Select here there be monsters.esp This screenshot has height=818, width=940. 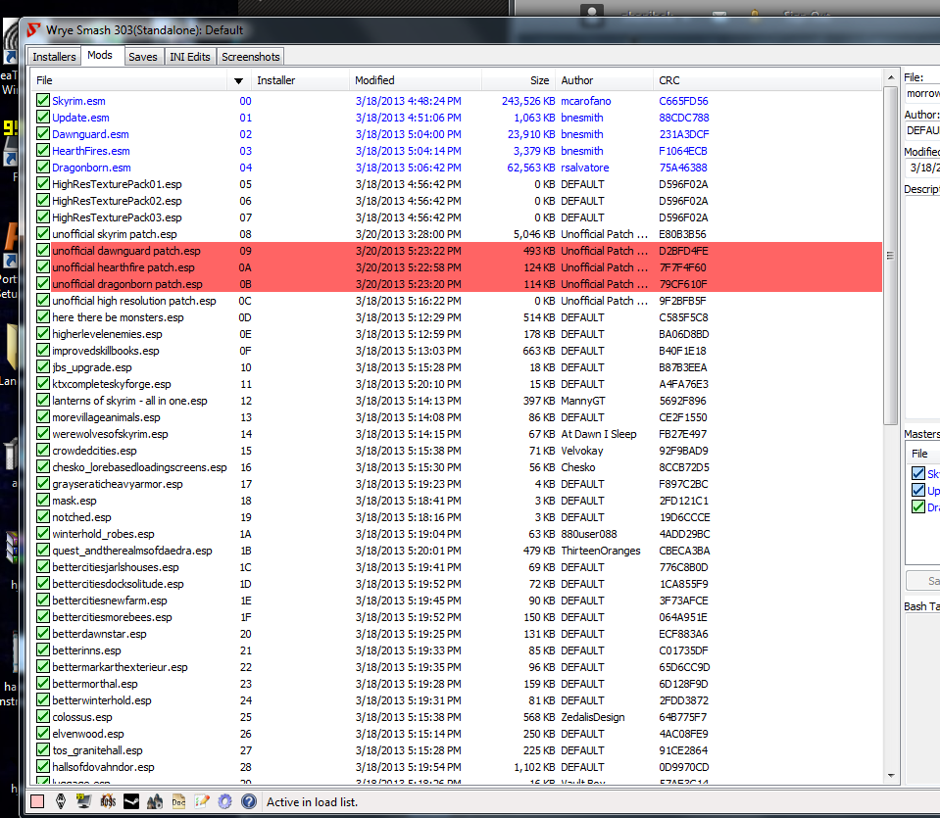click(118, 317)
